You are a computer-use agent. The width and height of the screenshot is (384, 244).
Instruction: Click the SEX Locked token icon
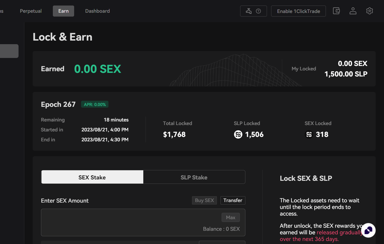point(309,134)
